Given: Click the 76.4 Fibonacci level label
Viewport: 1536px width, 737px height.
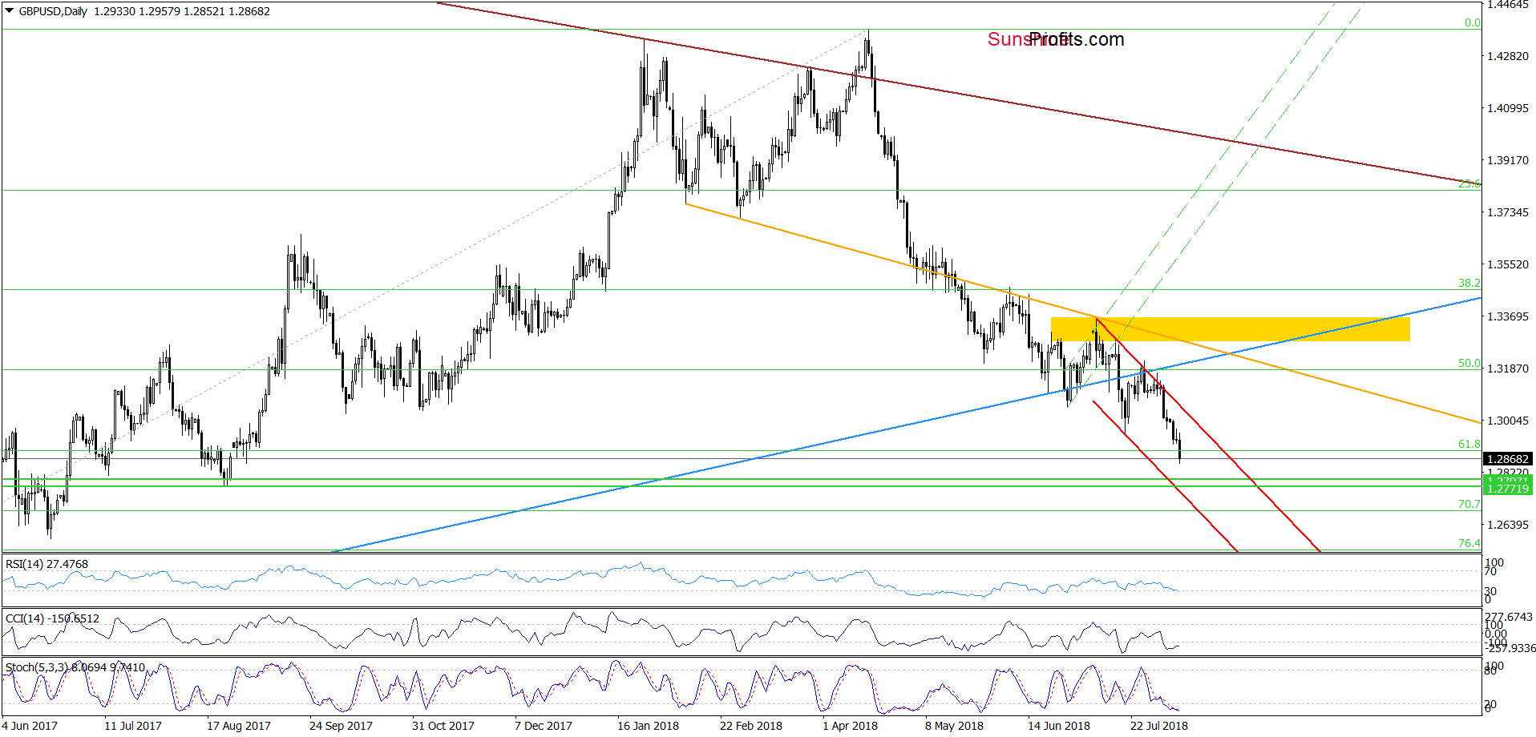Looking at the screenshot, I should 1469,543.
